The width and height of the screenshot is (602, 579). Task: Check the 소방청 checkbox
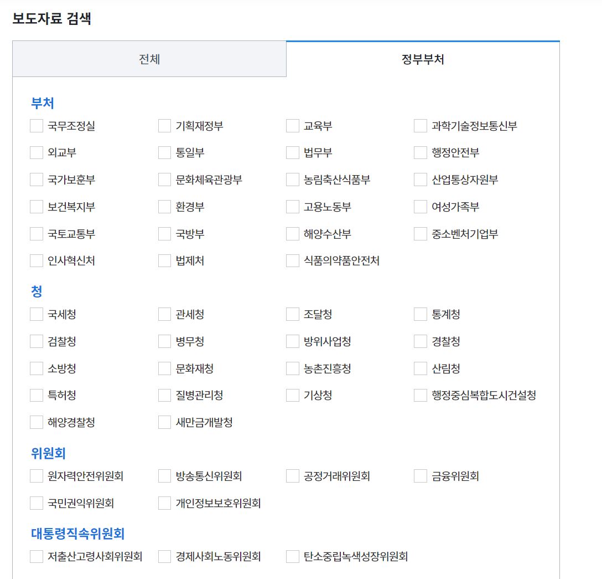pos(37,368)
